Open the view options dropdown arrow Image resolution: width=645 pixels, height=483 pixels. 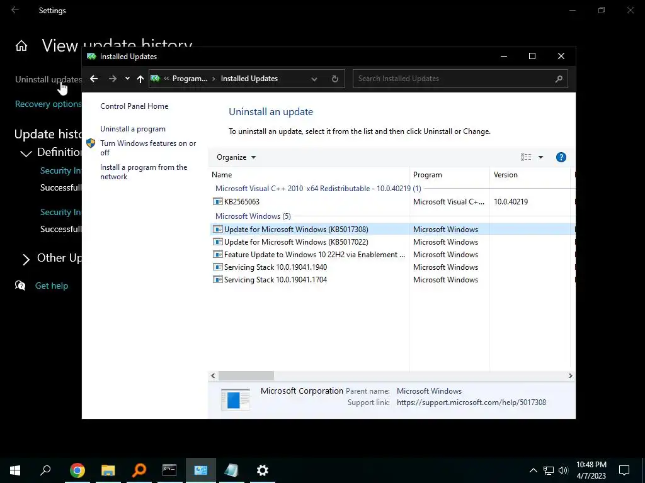[x=540, y=157]
